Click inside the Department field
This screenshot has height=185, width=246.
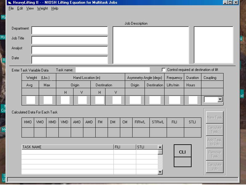69,30
